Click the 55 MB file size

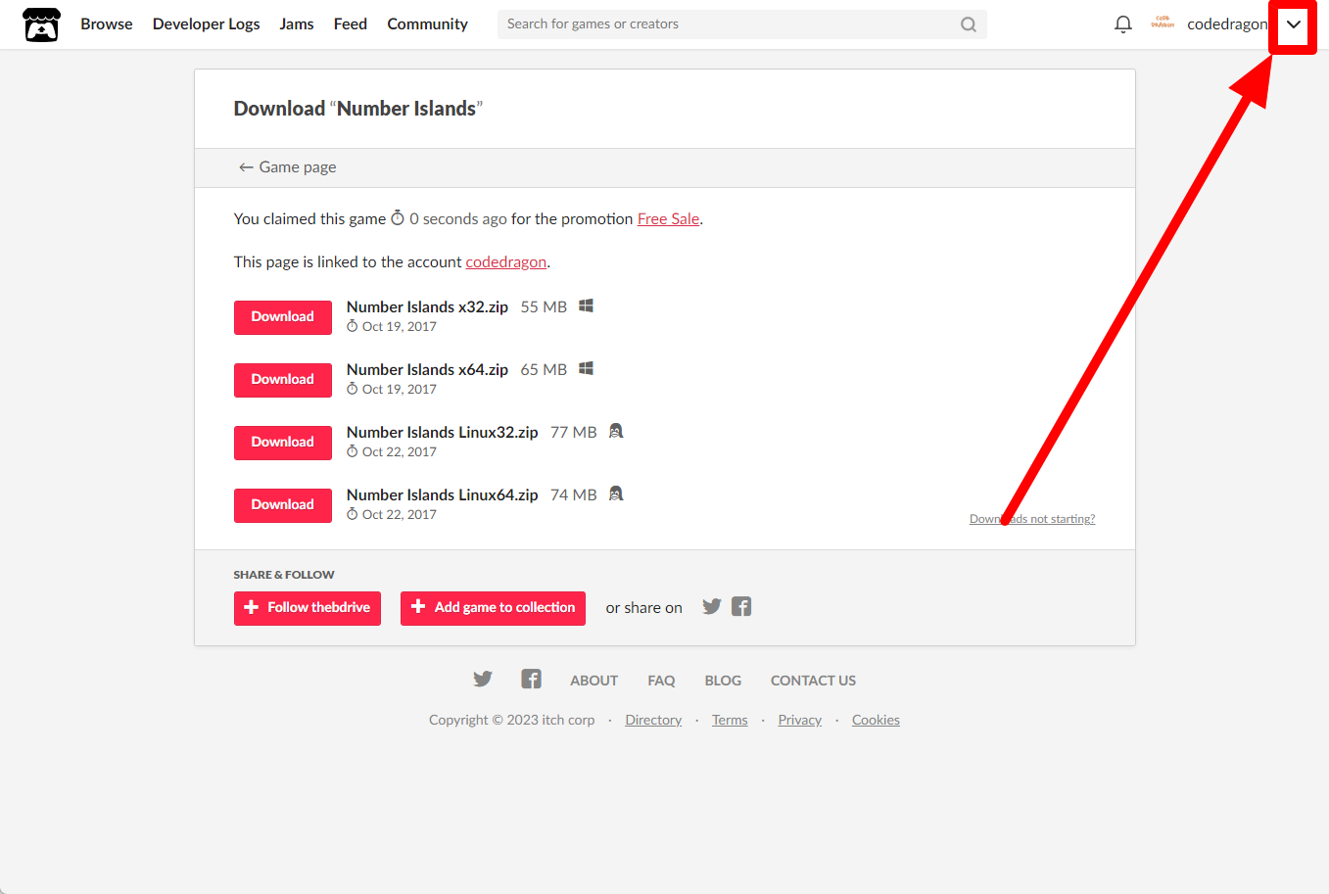point(544,307)
